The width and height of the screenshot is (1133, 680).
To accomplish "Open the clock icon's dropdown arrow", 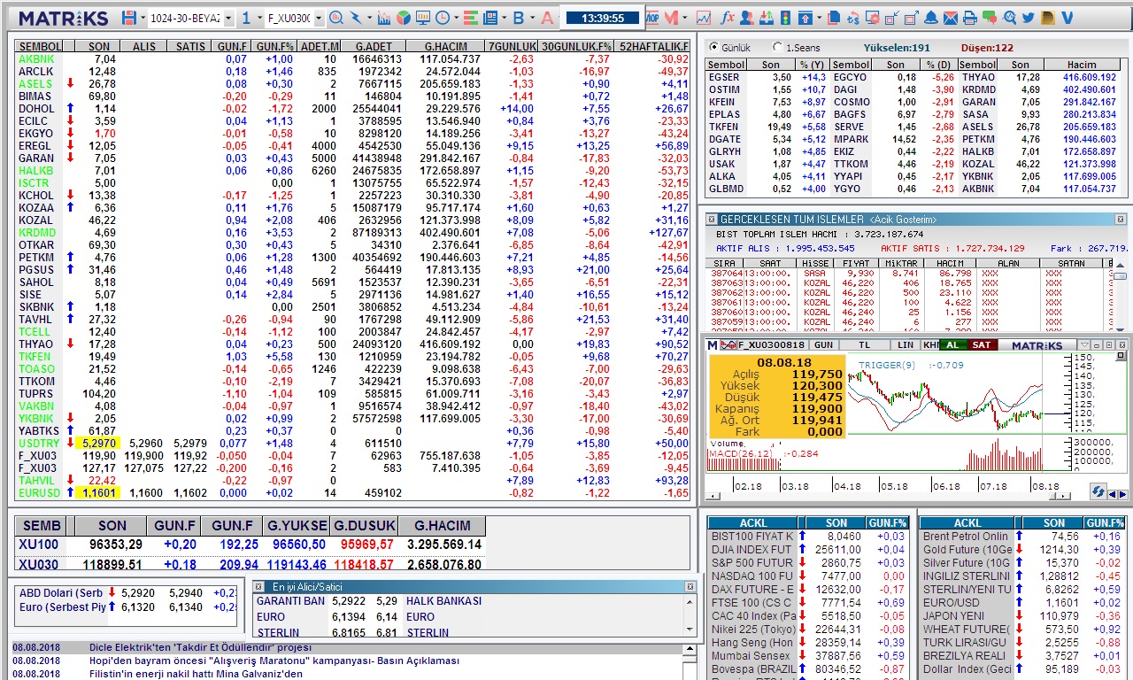I will 456,18.
